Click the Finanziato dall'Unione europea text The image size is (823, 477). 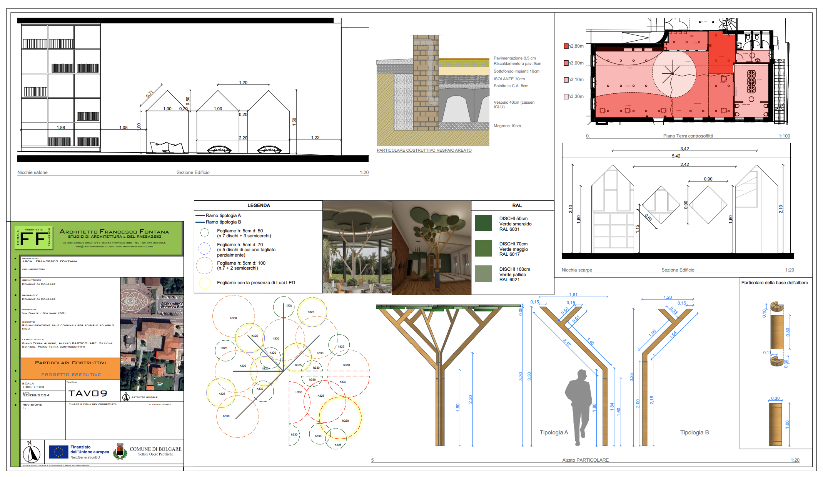click(90, 449)
